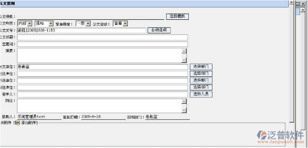
Task: Click the 选择人员 button
Action: click(x=201, y=94)
